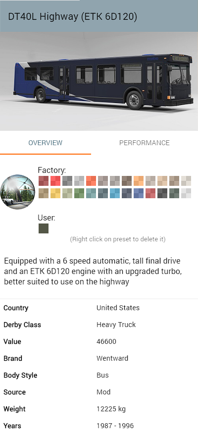Choose the green factory paint swatch

[x=79, y=193]
